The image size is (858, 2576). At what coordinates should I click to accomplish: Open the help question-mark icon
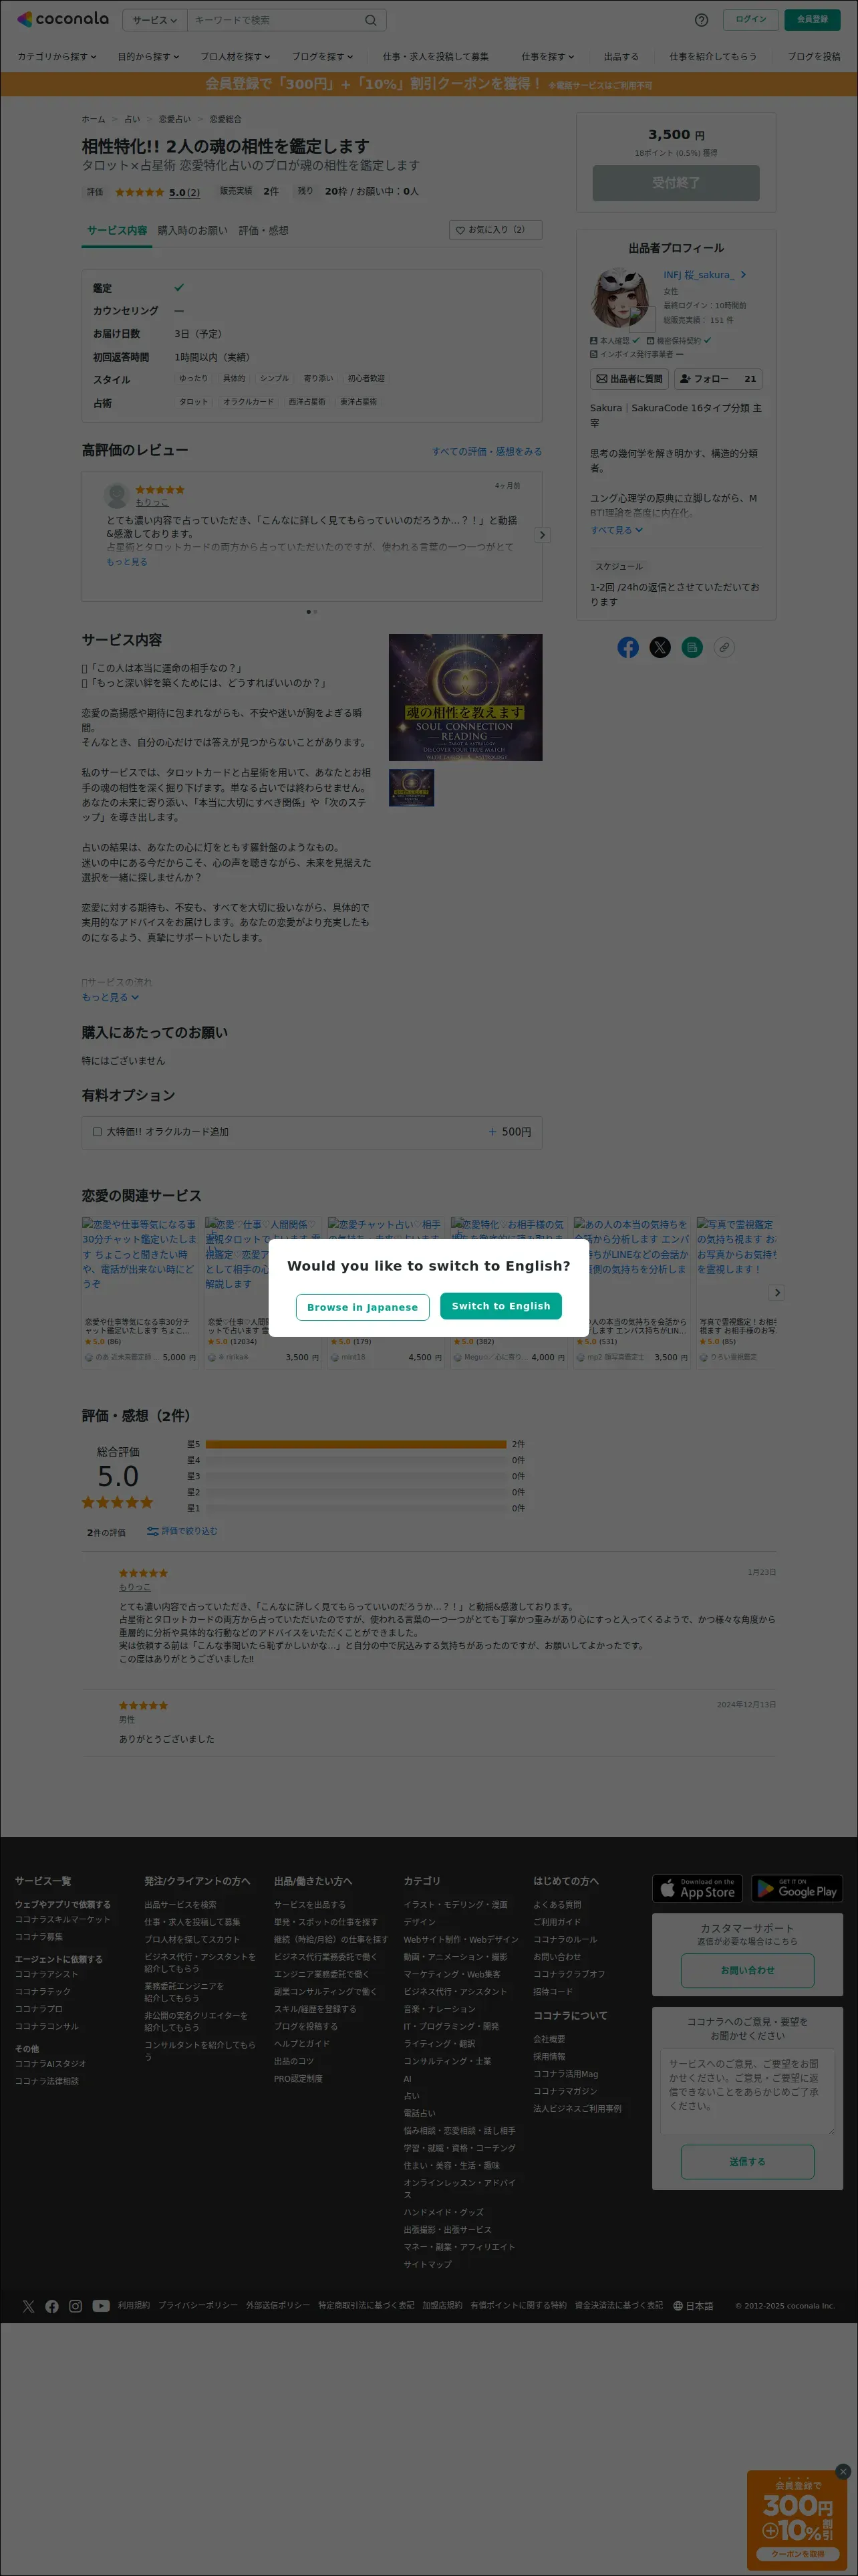coord(701,20)
